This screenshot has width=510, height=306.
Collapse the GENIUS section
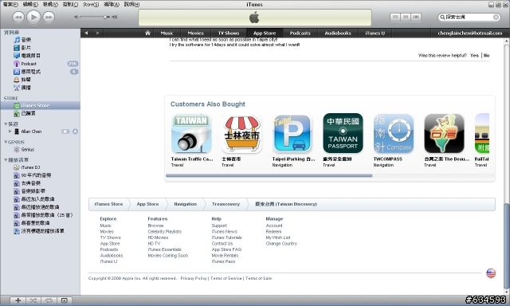6,142
